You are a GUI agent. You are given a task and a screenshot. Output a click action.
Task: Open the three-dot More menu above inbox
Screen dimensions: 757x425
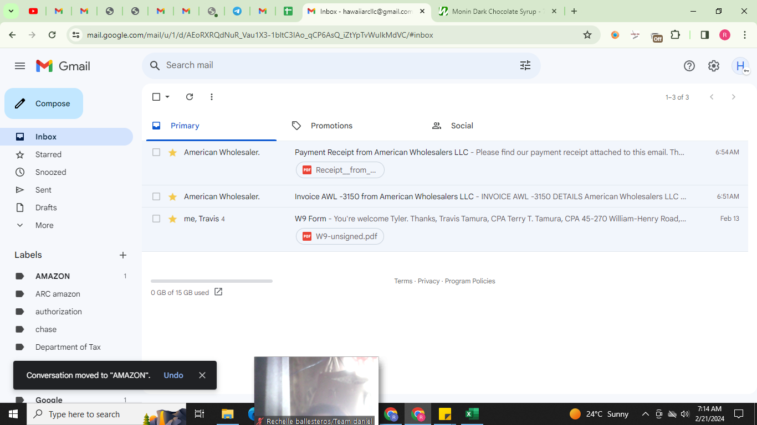tap(212, 97)
